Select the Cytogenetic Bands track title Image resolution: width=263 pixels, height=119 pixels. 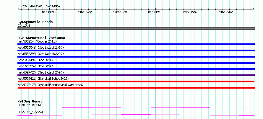tap(35, 22)
